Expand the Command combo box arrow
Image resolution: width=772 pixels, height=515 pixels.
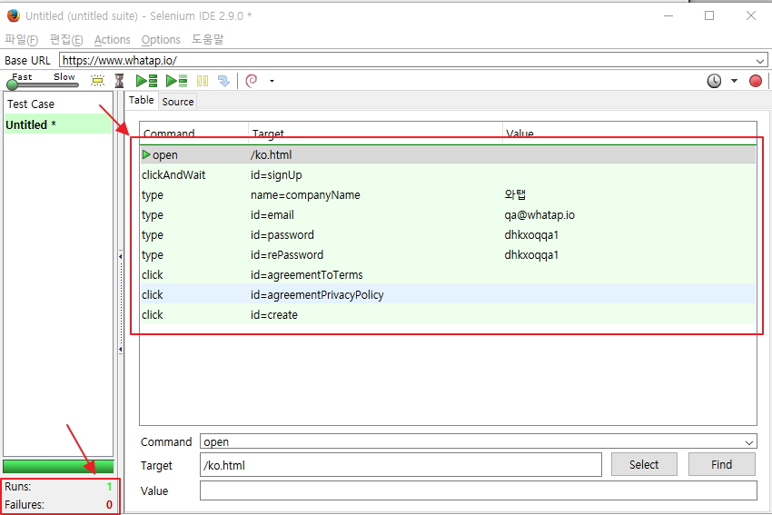tap(749, 442)
